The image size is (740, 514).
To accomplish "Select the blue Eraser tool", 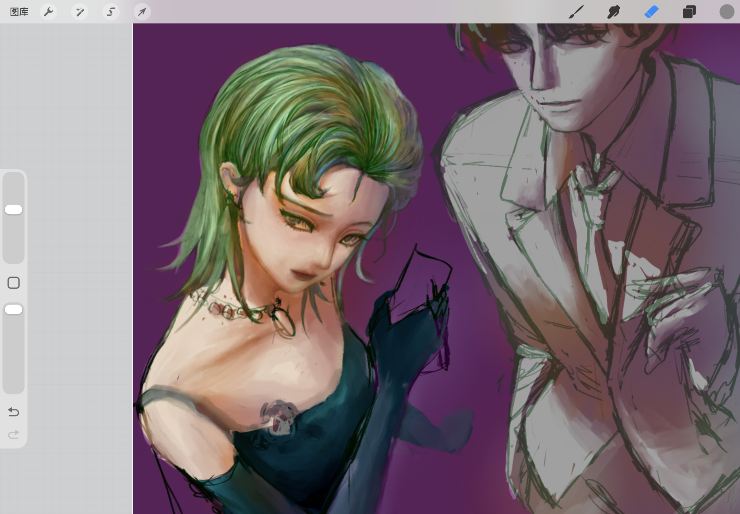I will [x=651, y=12].
